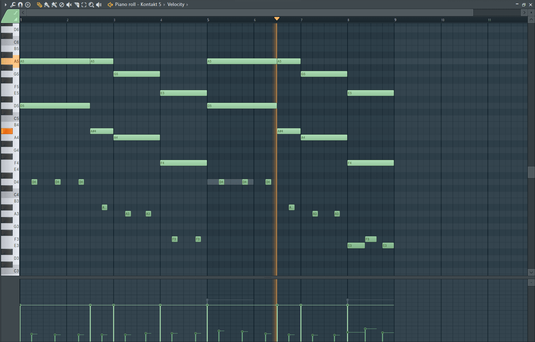Select the A4 note at bar 3

pyautogui.click(x=137, y=138)
